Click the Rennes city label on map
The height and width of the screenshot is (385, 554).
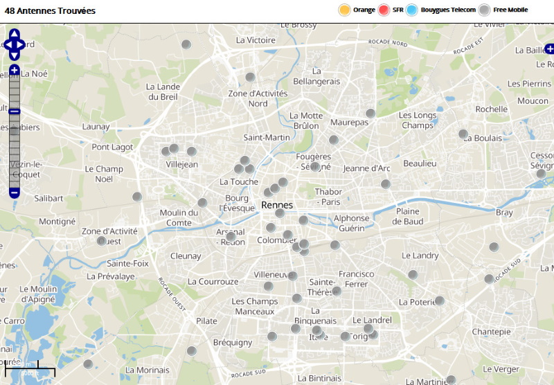[x=277, y=205]
